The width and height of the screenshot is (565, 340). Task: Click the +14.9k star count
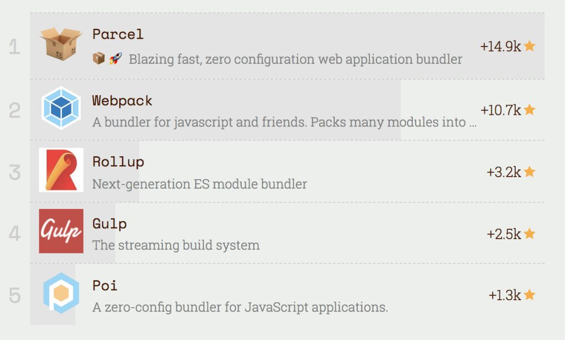click(501, 46)
